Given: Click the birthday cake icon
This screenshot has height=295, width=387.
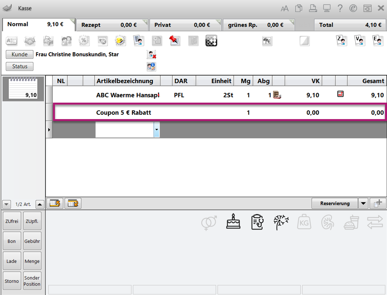Looking at the screenshot, I should click(x=233, y=222).
